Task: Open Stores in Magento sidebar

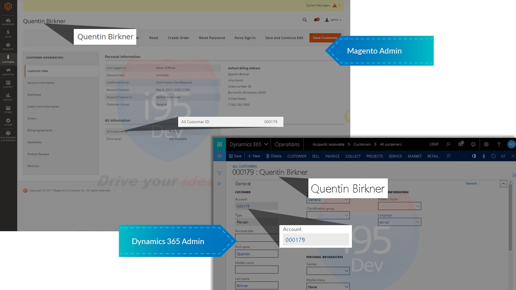Action: (8, 110)
